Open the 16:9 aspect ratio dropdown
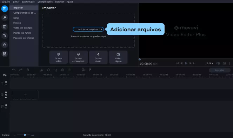The height and width of the screenshot is (138, 233). (209, 63)
